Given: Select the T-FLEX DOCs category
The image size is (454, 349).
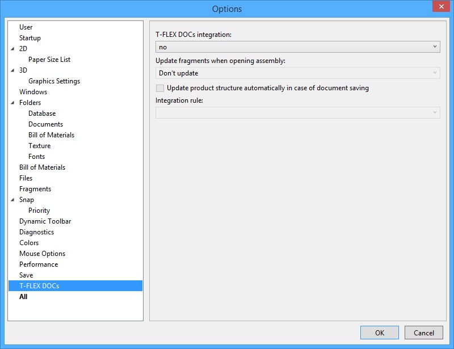Looking at the screenshot, I should (75, 286).
